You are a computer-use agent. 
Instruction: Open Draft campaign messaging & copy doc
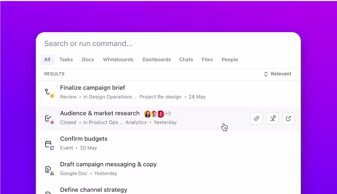coord(168,169)
